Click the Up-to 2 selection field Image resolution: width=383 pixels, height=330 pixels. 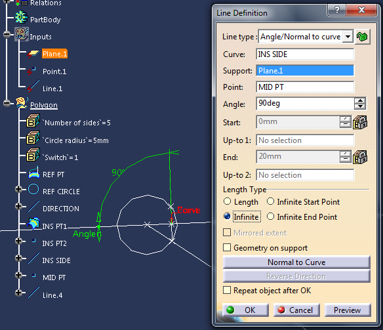coord(305,175)
